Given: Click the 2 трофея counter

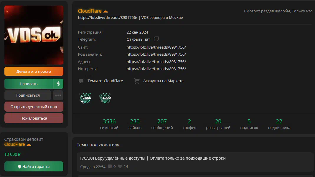Looking at the screenshot, I should pyautogui.click(x=189, y=124).
